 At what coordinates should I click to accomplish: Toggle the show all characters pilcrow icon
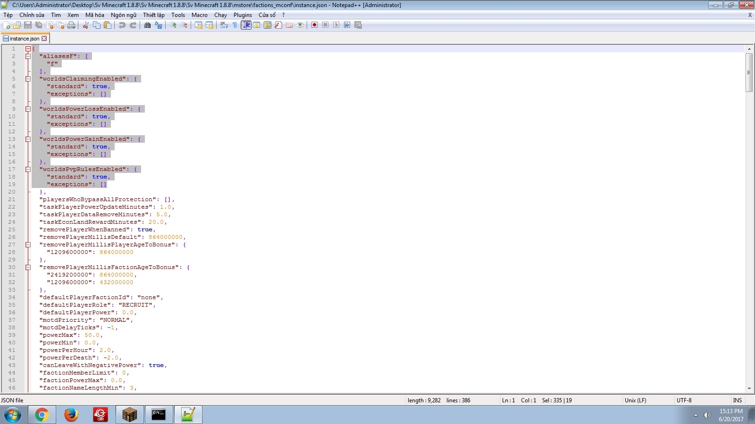coord(235,25)
